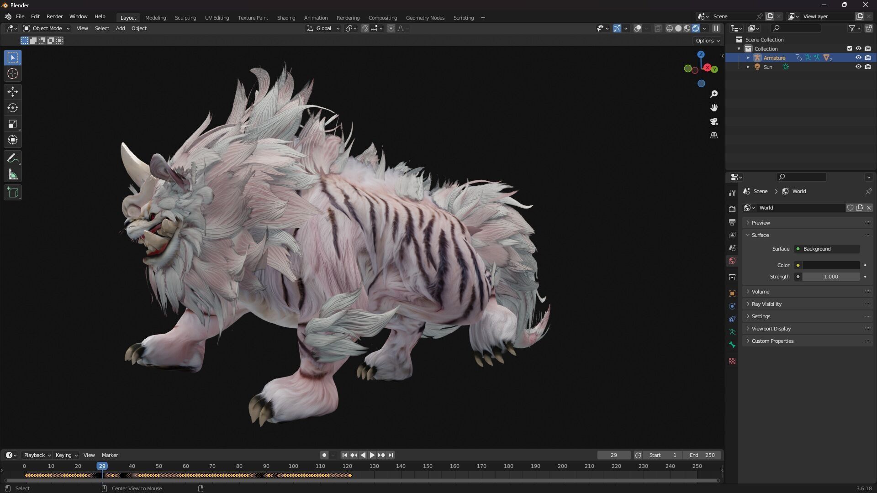Play animation forward
The height and width of the screenshot is (493, 877).
pyautogui.click(x=372, y=455)
